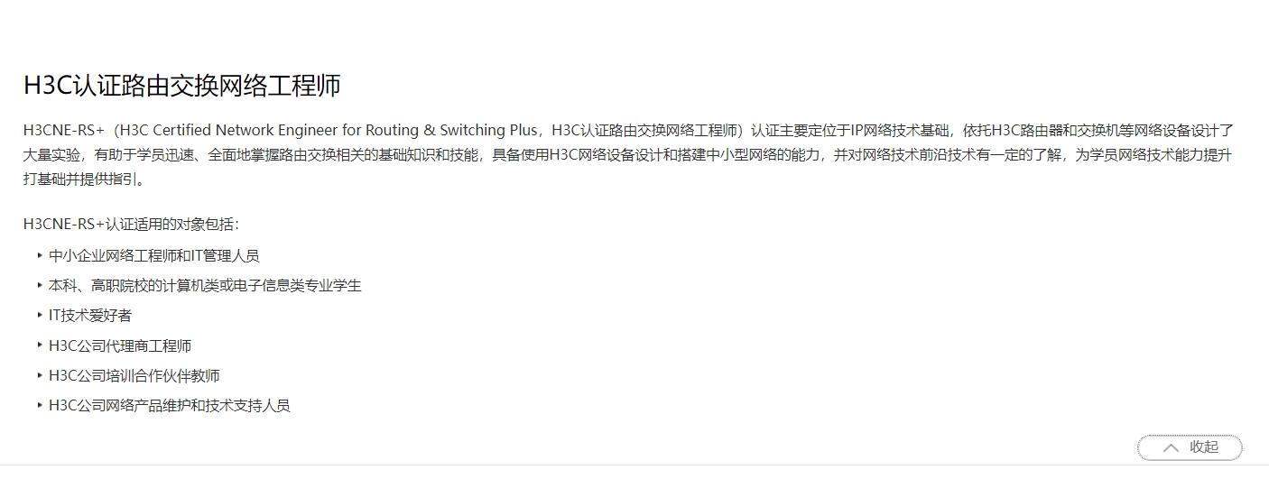Select the 本科、高职院校的计算机类或电子信息类专业学生 item
Viewport: 1269px width, 497px height.
(205, 285)
